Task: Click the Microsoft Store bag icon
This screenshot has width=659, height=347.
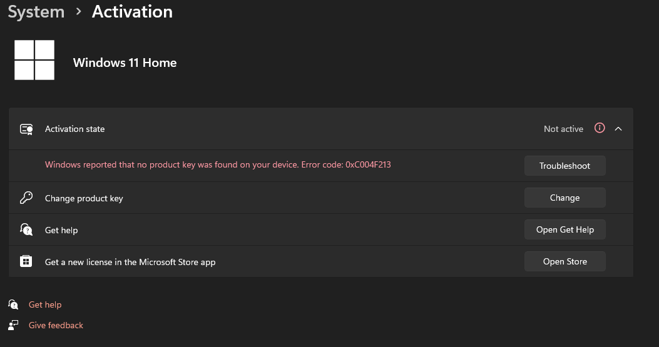Action: [x=26, y=262]
